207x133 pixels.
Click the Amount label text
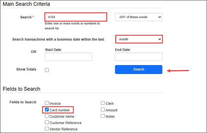tap(112, 110)
